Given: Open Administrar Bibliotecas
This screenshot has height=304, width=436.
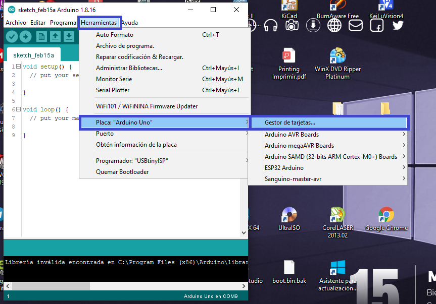Looking at the screenshot, I should pos(165,68).
